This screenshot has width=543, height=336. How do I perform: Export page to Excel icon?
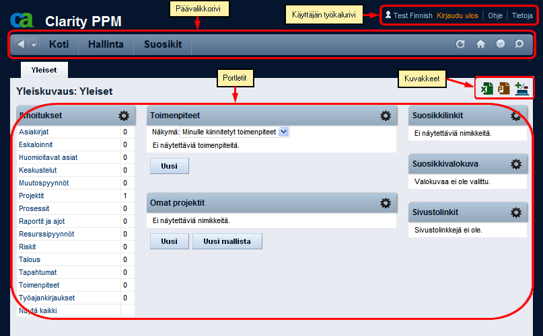click(487, 89)
